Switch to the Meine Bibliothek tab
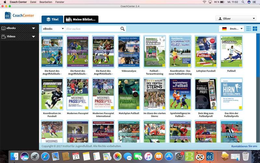Screen dimensions: 260x163 81,19
